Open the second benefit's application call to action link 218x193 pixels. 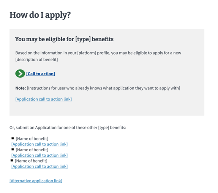[x=40, y=155]
